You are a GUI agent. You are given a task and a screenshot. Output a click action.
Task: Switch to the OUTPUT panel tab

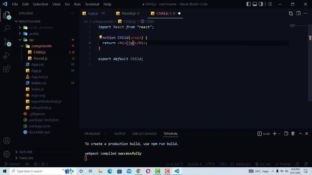coord(120,134)
